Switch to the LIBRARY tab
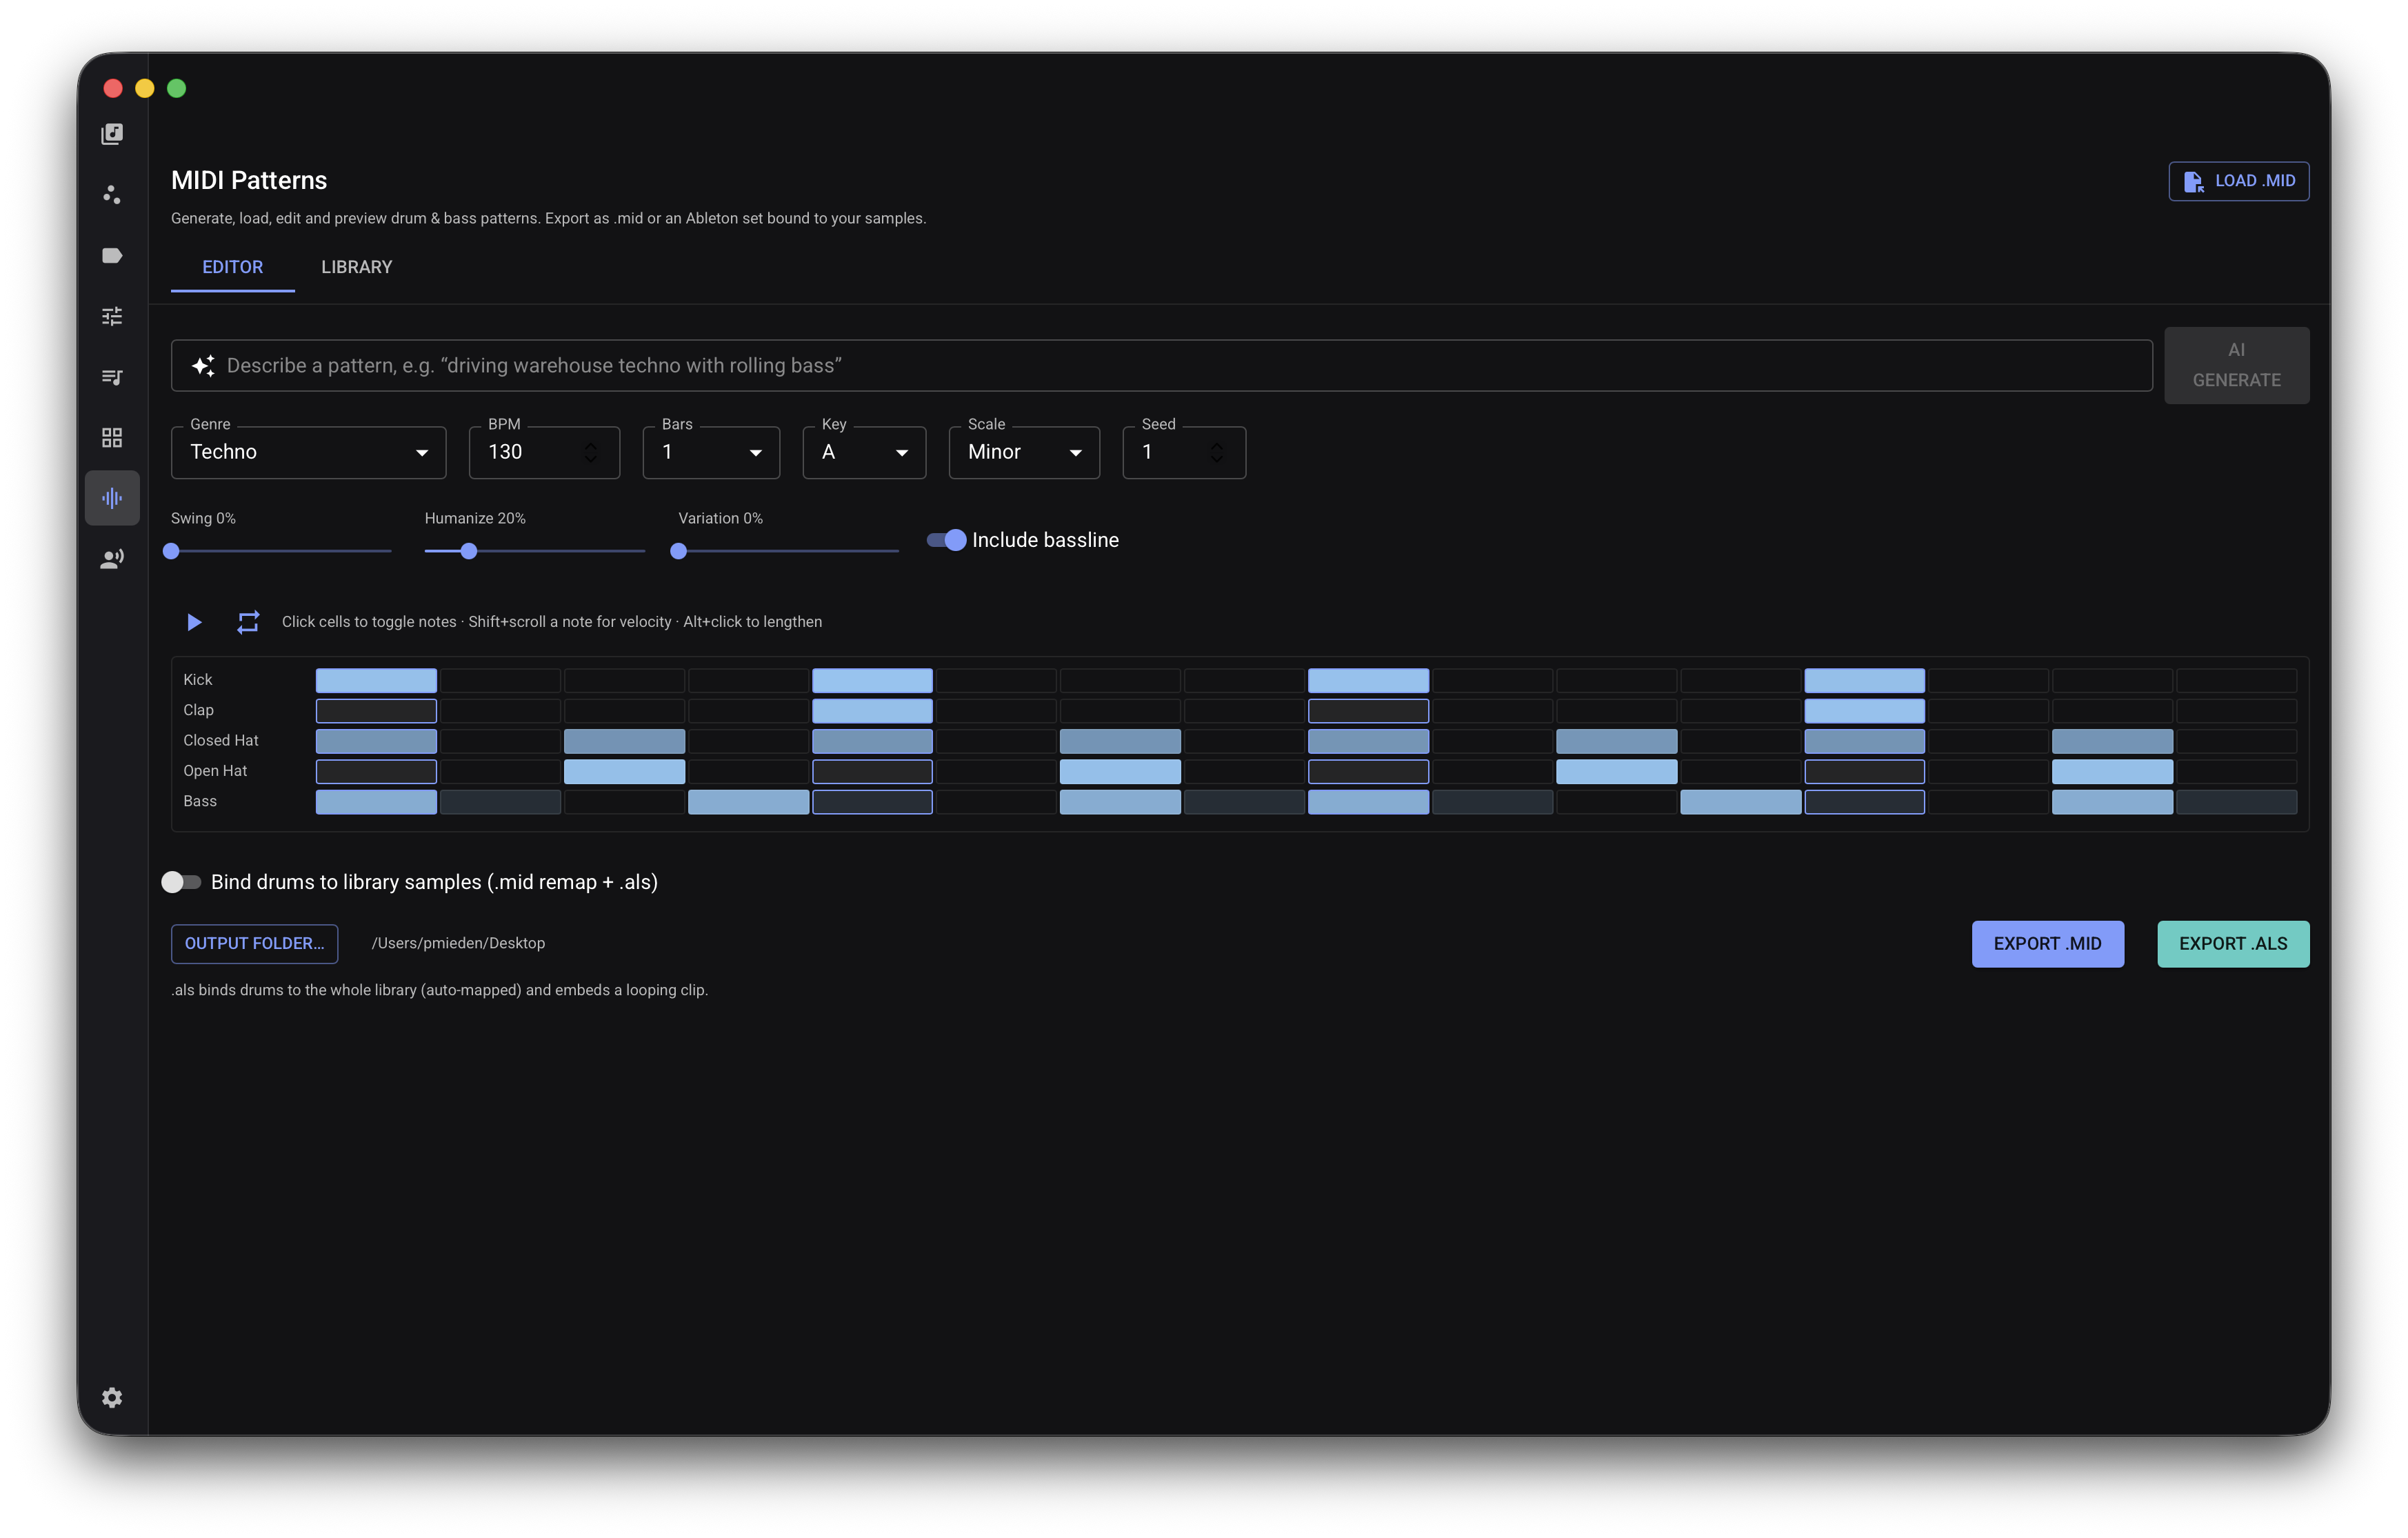Screen dimensions: 2408x1538 click(357, 267)
